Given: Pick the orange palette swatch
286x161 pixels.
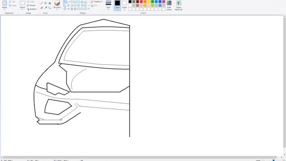Looking at the screenshot, I should tap(145, 2).
